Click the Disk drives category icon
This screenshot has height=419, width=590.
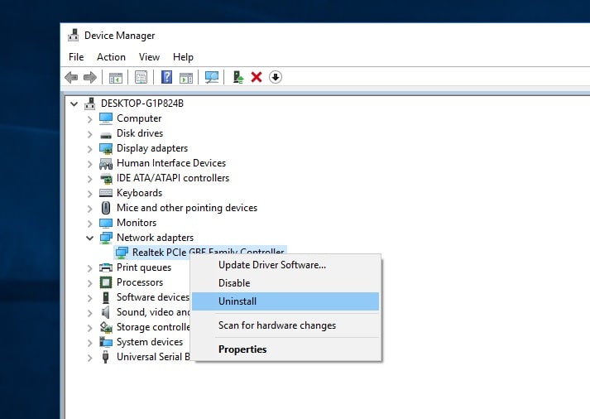tap(106, 134)
